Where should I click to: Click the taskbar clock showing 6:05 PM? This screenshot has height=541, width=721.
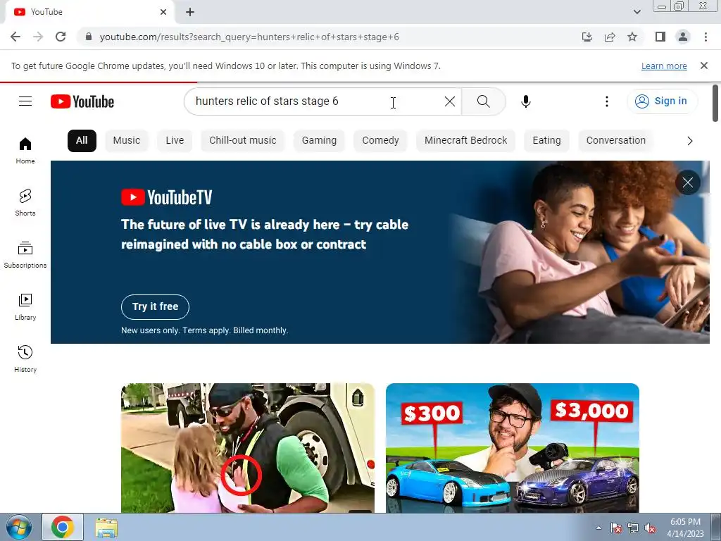coord(685,528)
